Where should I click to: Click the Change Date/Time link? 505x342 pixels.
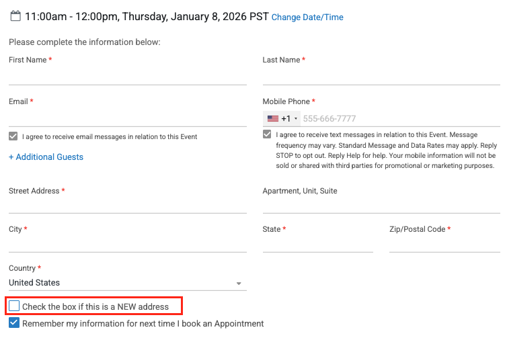pyautogui.click(x=307, y=17)
